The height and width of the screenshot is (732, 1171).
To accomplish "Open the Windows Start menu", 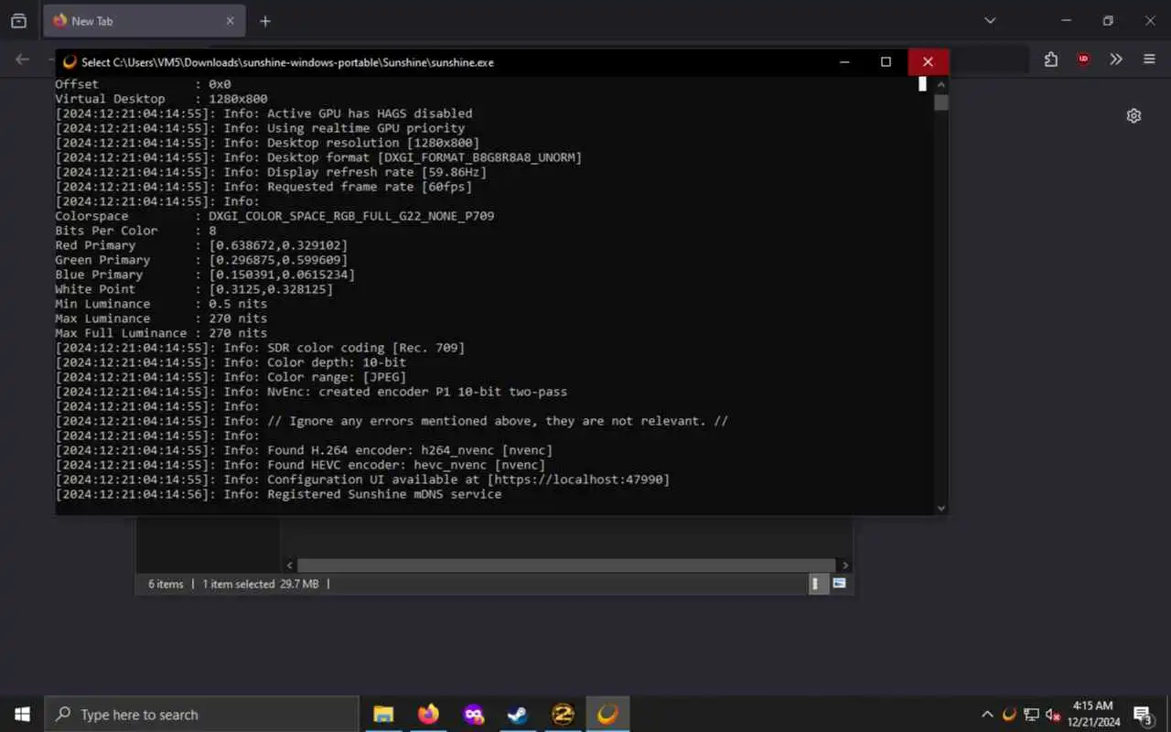I will coord(22,715).
